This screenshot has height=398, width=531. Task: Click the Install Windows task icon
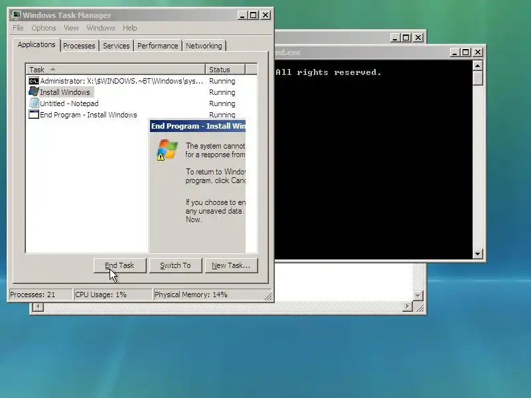pyautogui.click(x=34, y=92)
